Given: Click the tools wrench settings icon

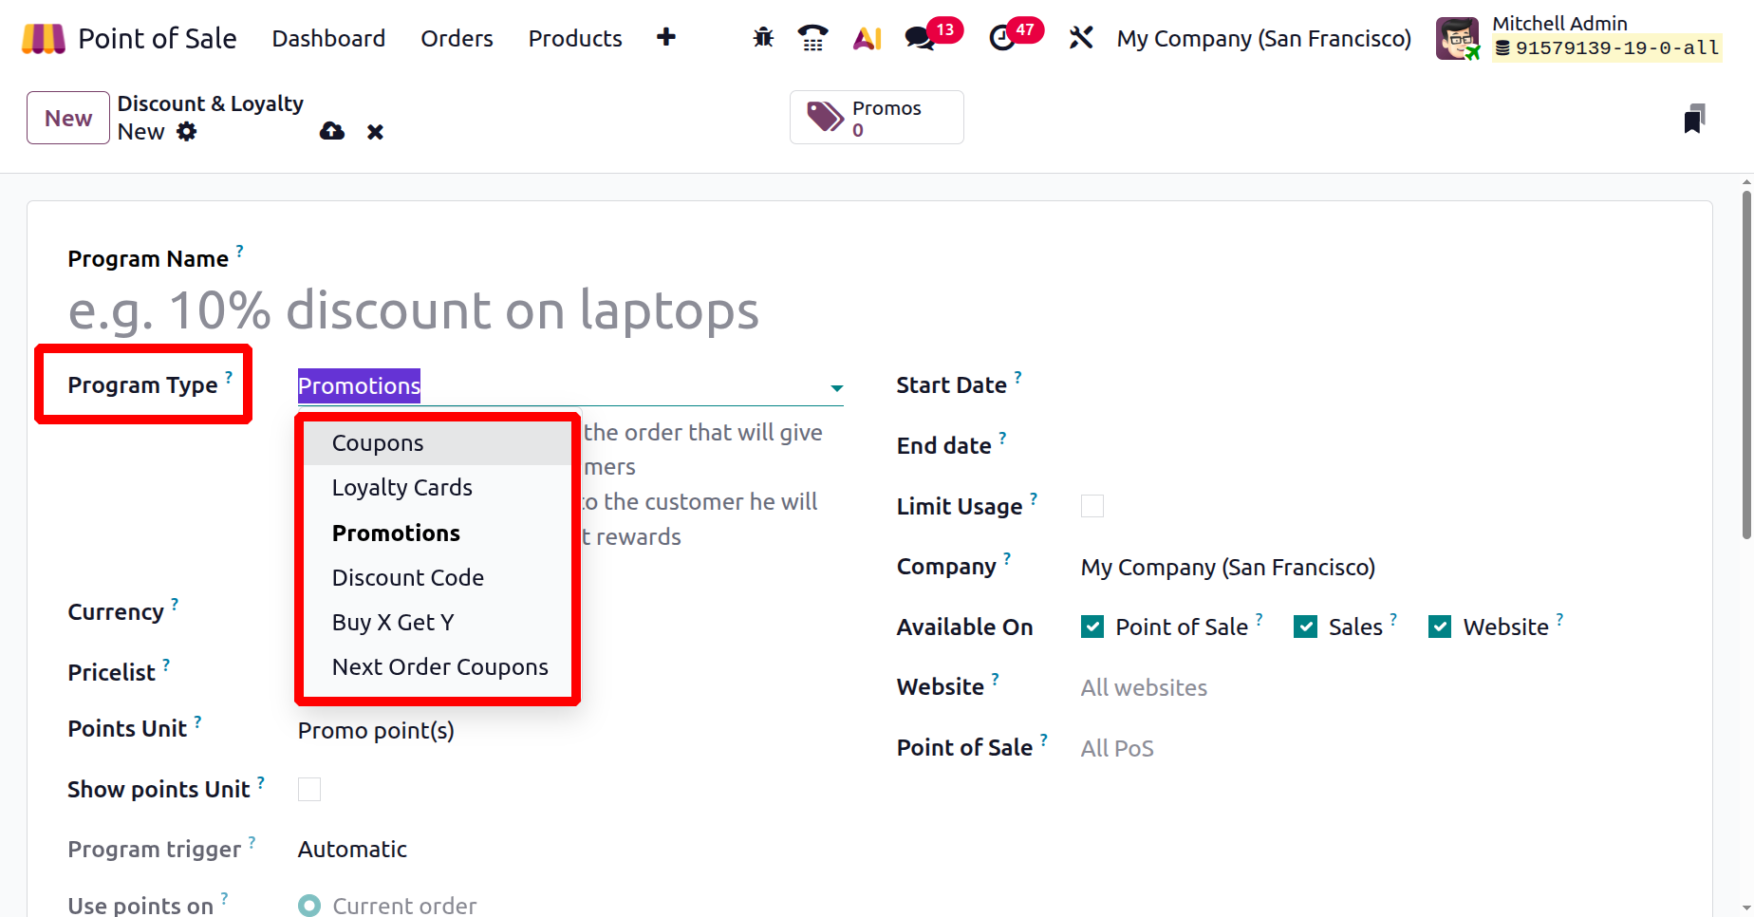Looking at the screenshot, I should click(x=1081, y=38).
